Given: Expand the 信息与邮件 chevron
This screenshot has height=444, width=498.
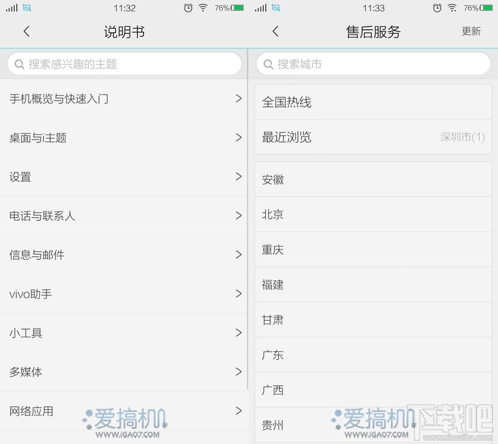Looking at the screenshot, I should click(x=239, y=255).
